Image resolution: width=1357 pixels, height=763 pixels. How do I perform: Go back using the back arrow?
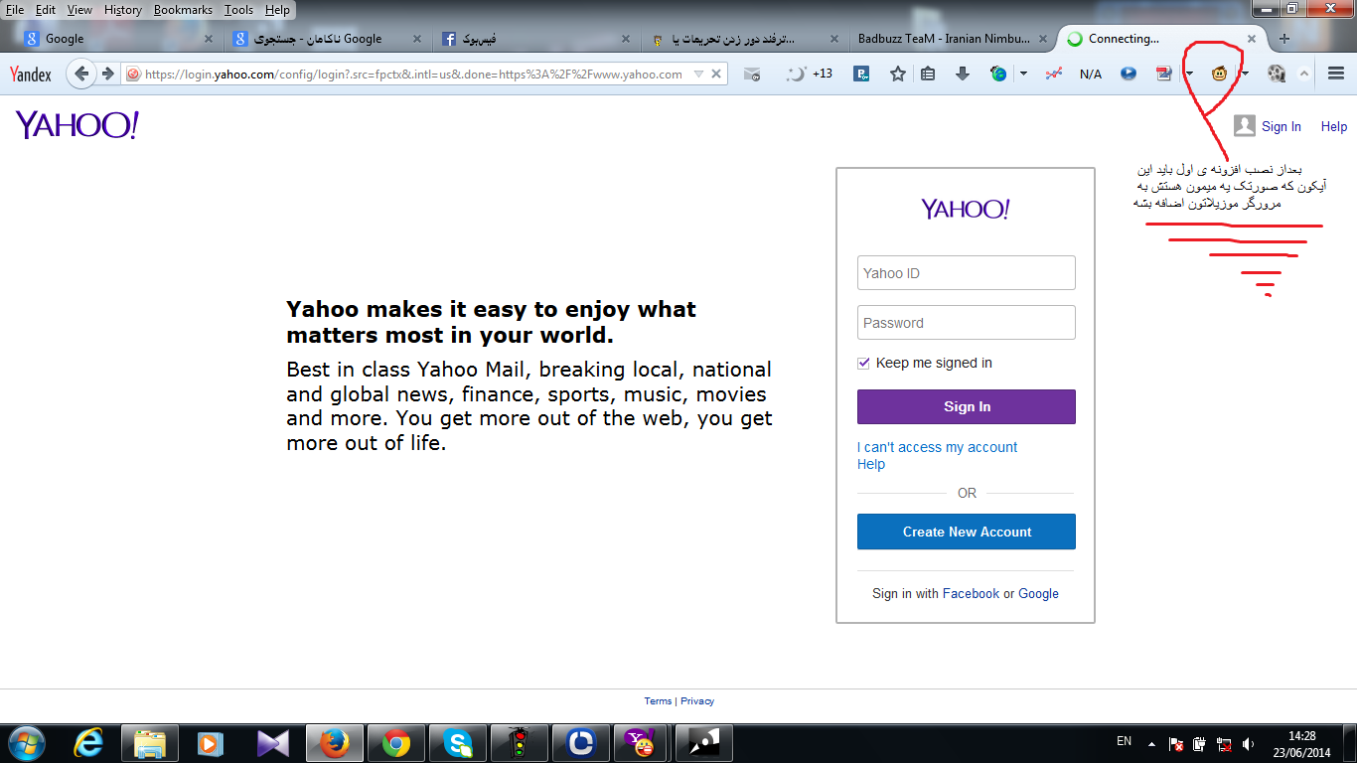click(x=82, y=74)
